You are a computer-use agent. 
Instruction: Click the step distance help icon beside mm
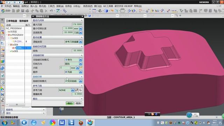(81, 68)
